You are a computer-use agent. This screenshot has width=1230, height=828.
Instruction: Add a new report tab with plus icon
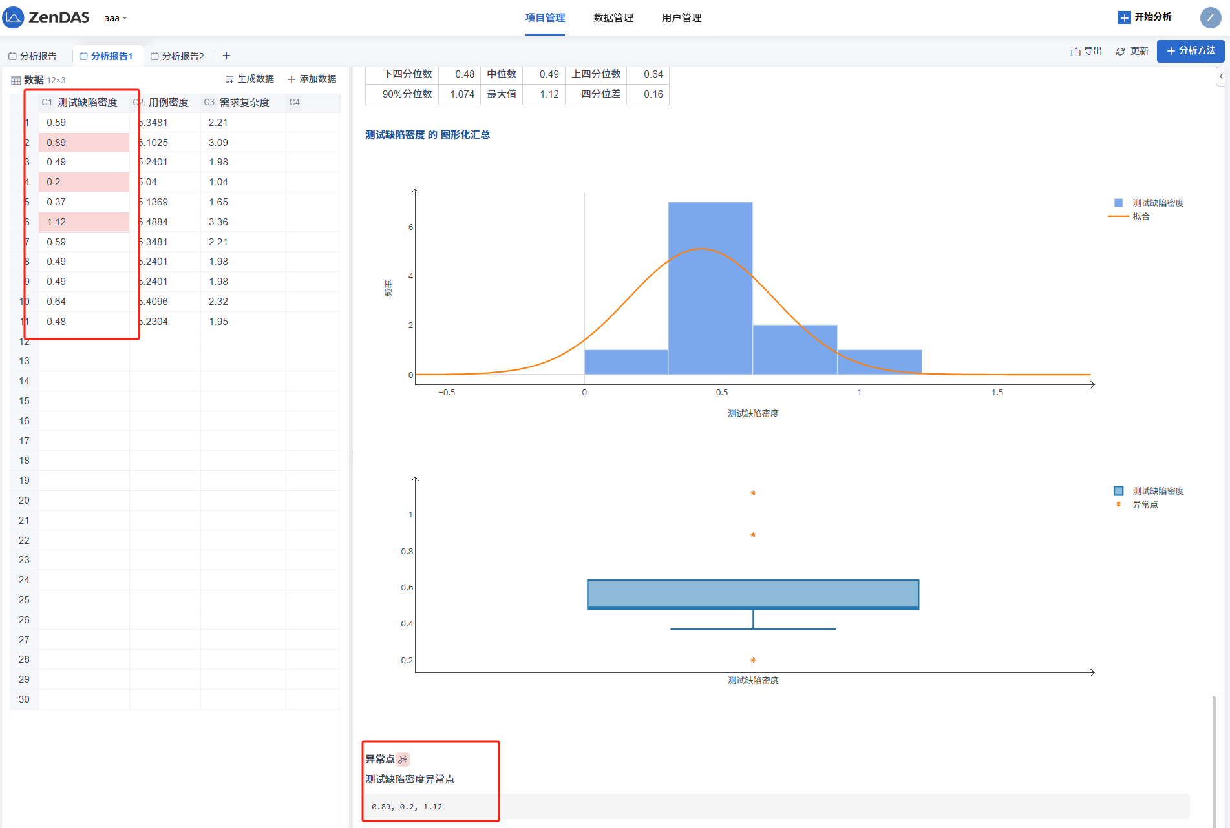(x=226, y=56)
